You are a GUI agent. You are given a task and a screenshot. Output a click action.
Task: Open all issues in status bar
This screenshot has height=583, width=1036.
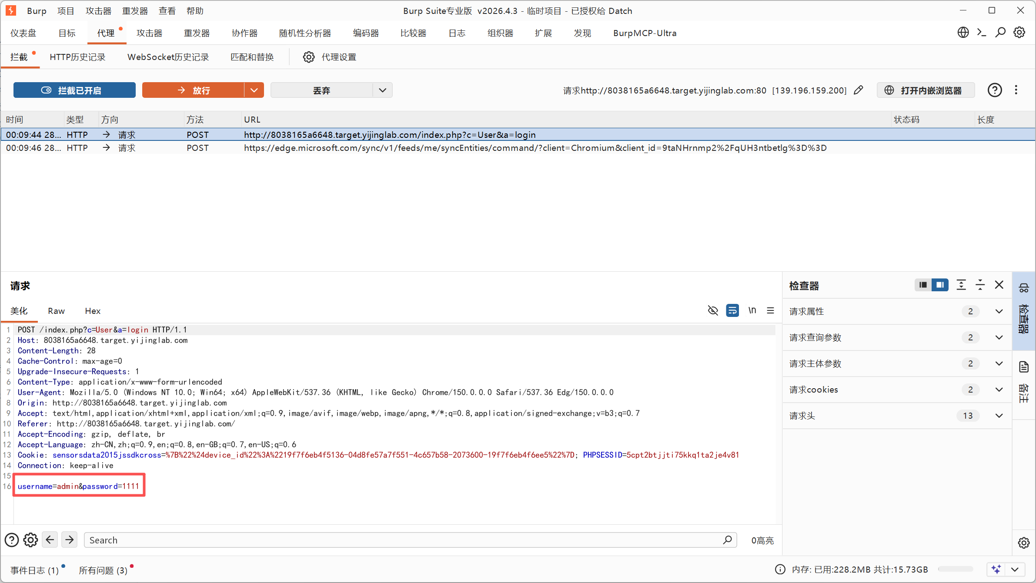(103, 570)
